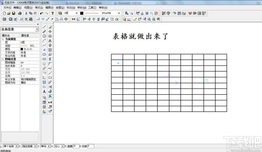Select the Move (four arrows) tool
This screenshot has height=152, width=262.
50,31
